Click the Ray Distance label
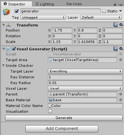This screenshot has width=124, height=135. coord(22,77)
